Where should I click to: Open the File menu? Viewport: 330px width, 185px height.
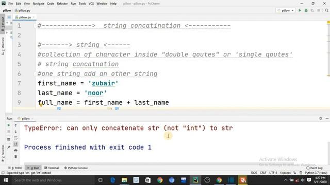click(x=10, y=4)
